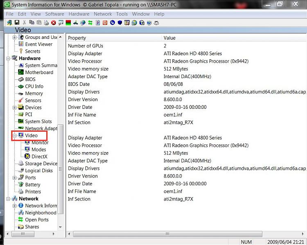Click the Print icon in toolbar
The width and height of the screenshot is (307, 245).
click(46, 22)
